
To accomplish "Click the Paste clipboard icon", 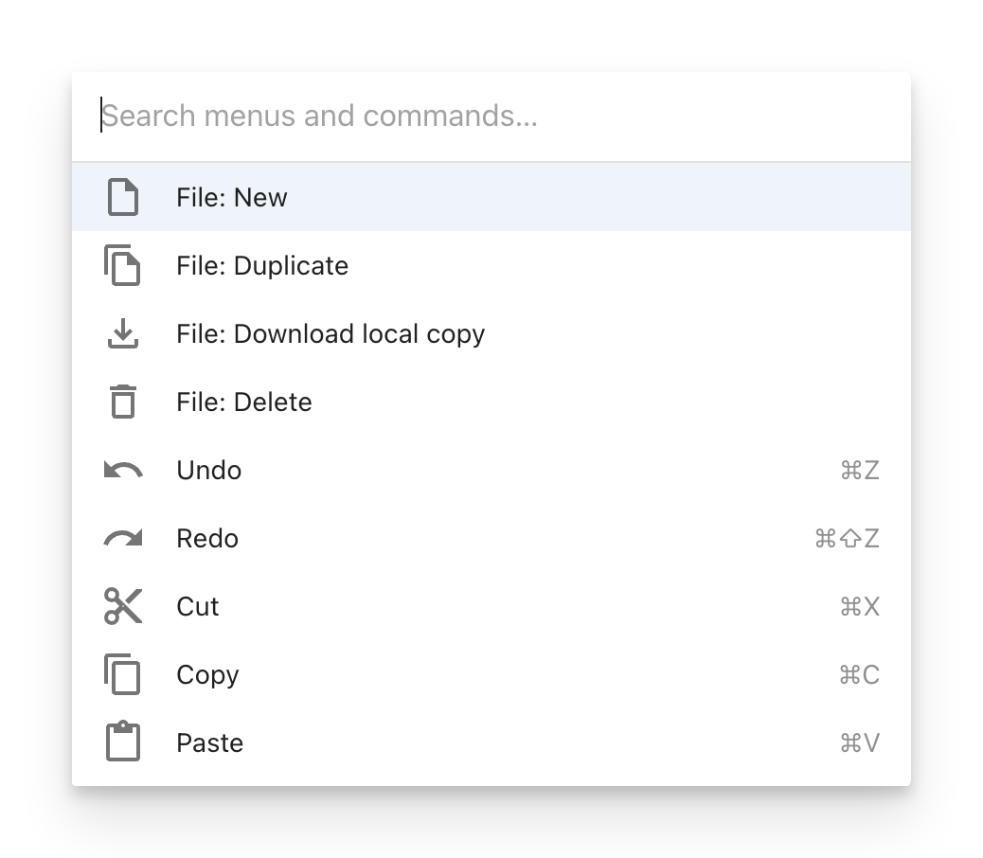I will [x=123, y=742].
